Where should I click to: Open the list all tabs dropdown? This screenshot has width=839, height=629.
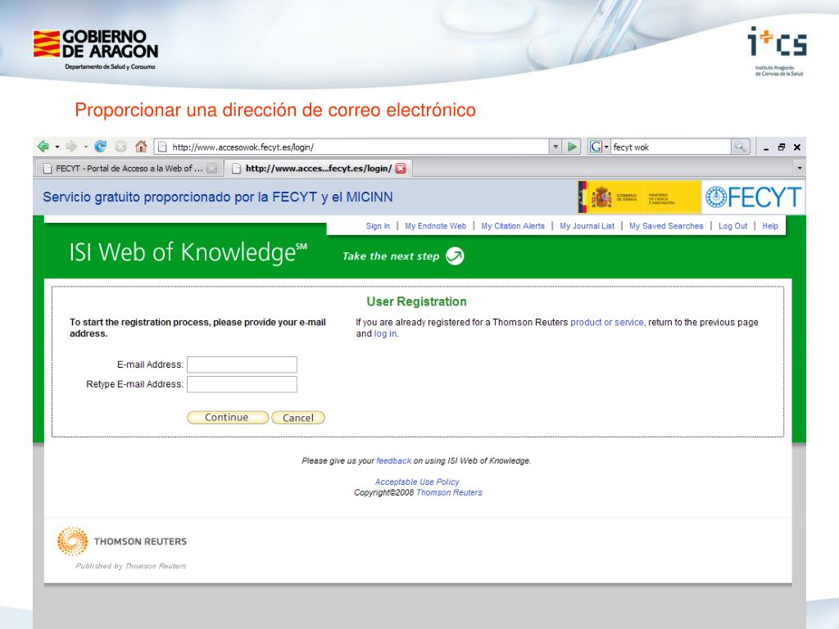tap(800, 169)
